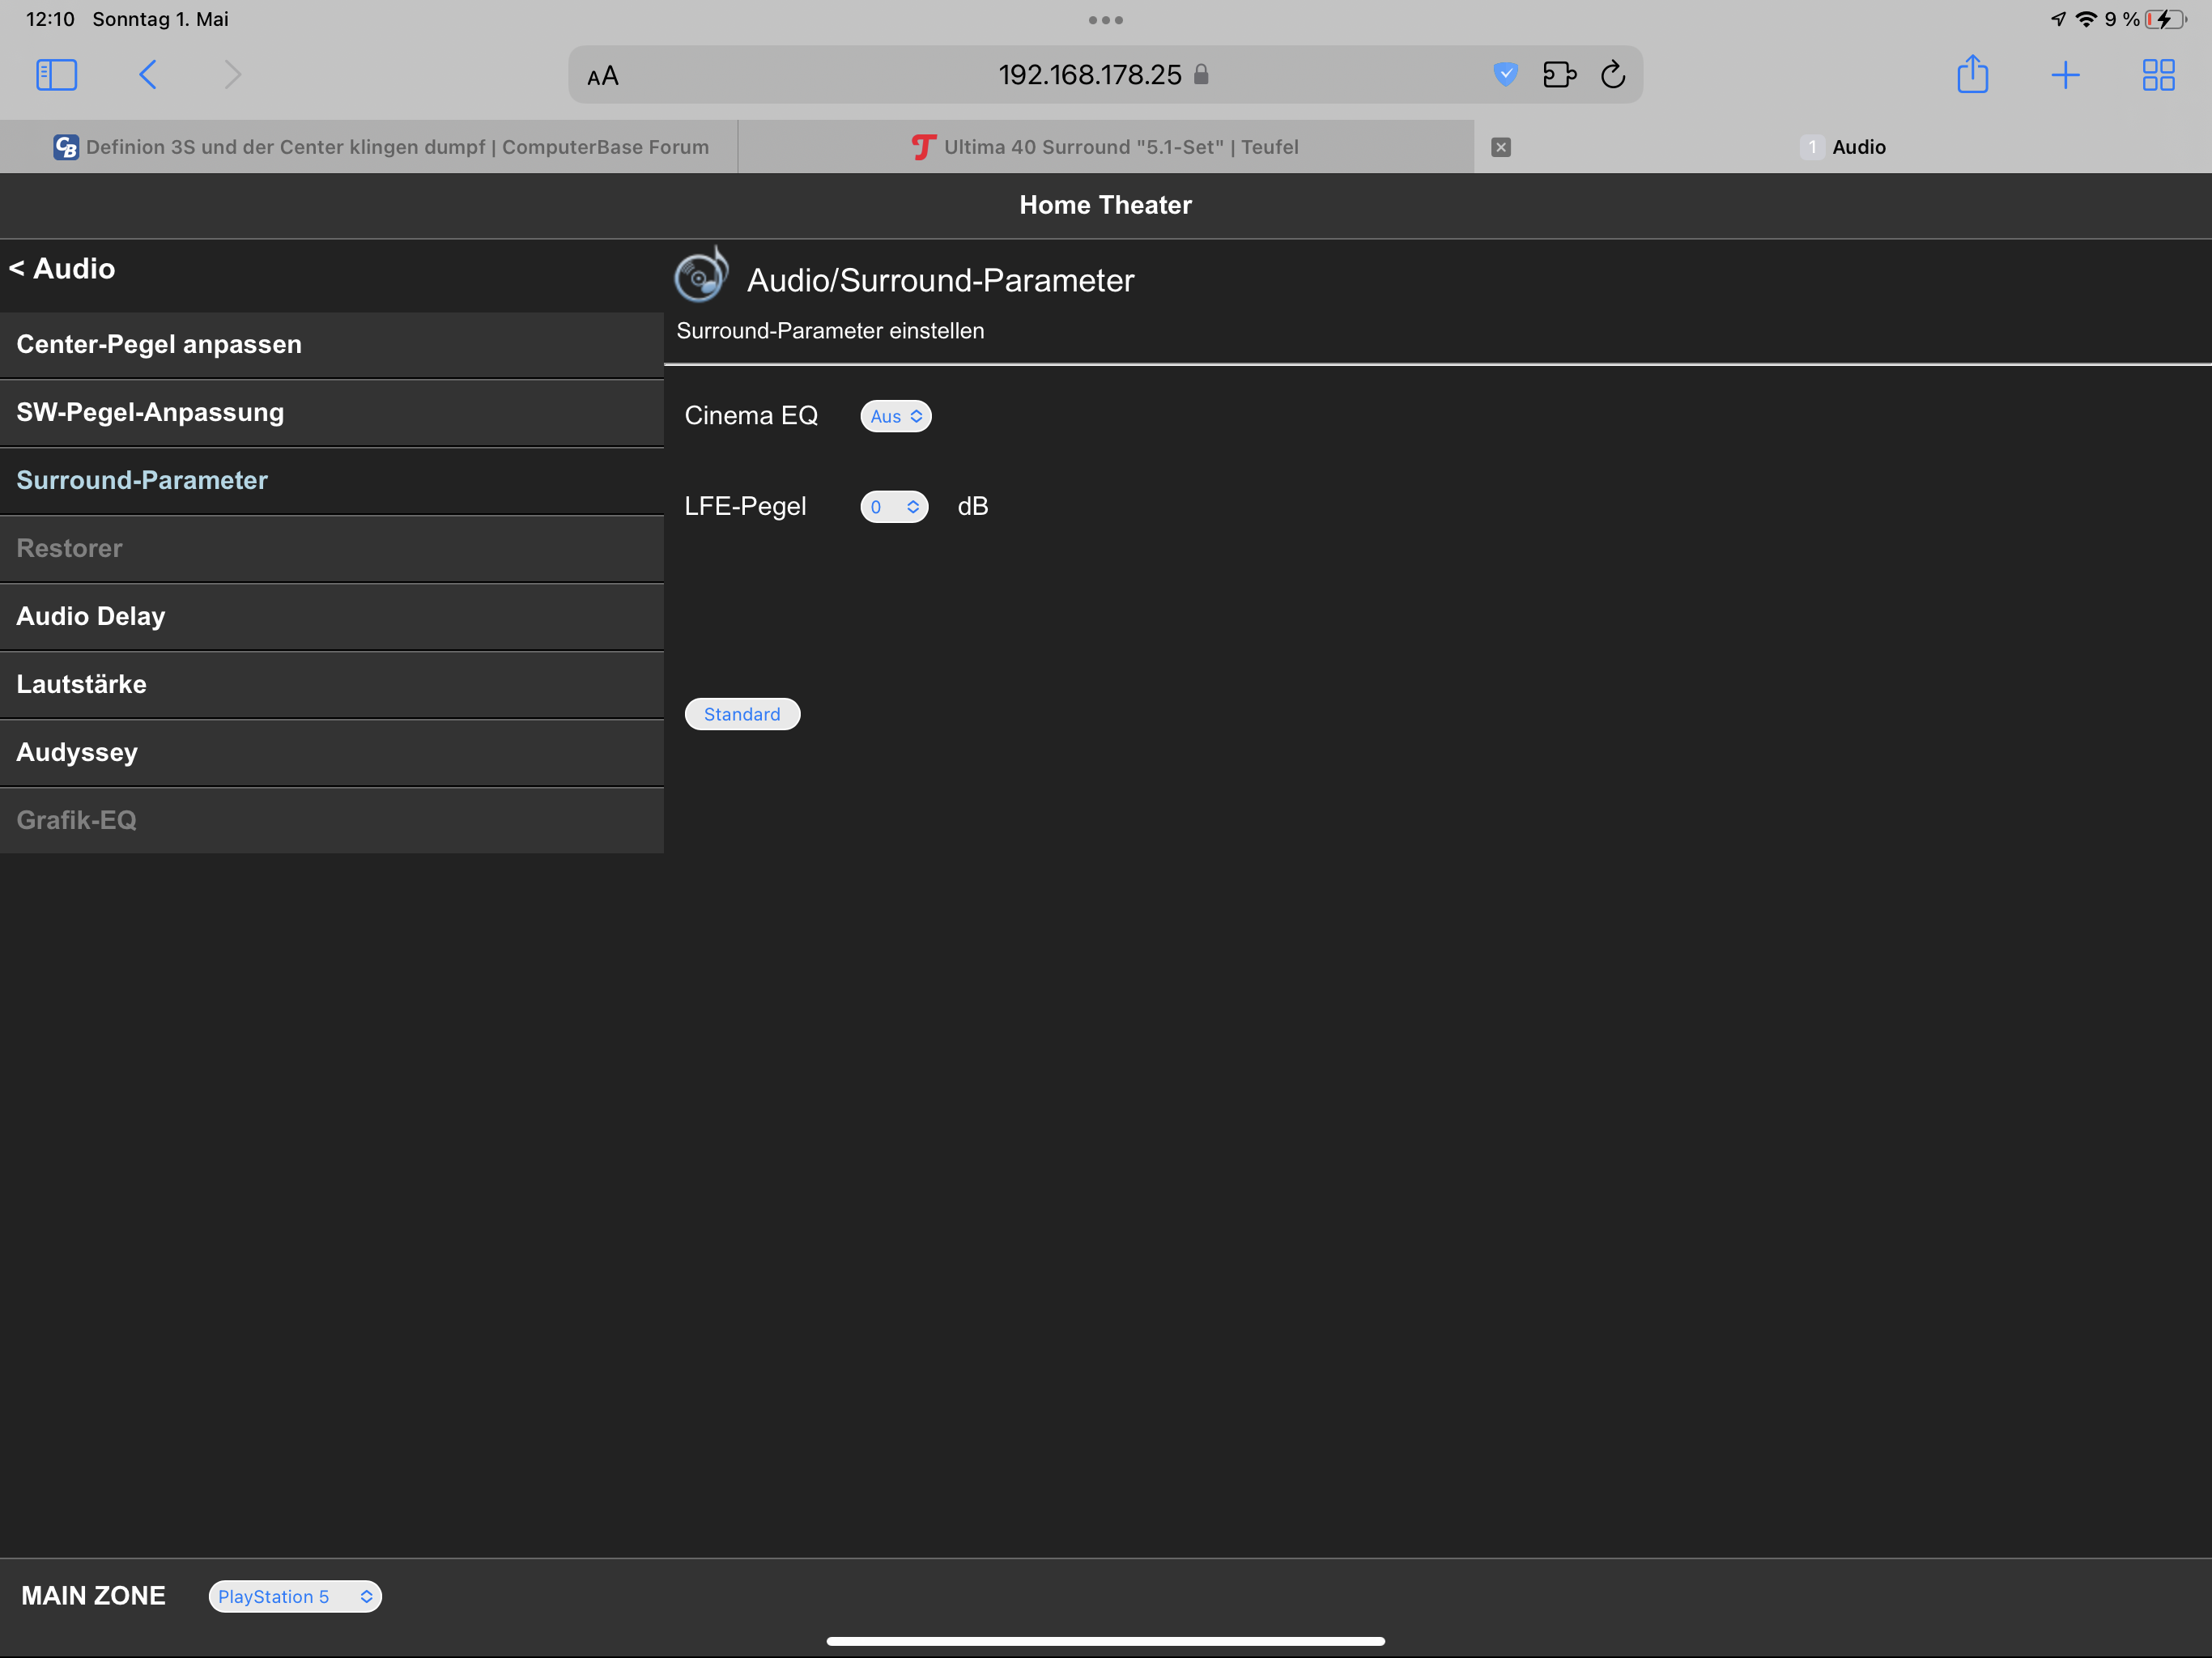Open the Cinema EQ dropdown set to Aus

[895, 416]
